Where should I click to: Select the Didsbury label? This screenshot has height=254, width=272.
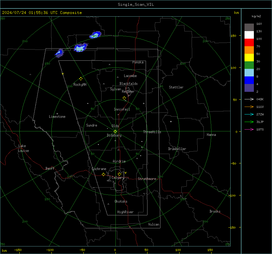pyautogui.click(x=114, y=135)
